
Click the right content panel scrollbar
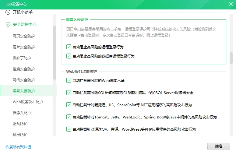[231, 58]
